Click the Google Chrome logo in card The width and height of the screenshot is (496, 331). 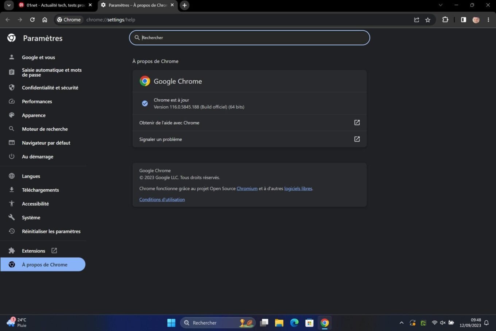tap(145, 81)
